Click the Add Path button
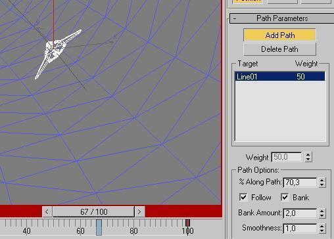Image resolution: width=334 pixels, height=239 pixels. click(x=279, y=35)
